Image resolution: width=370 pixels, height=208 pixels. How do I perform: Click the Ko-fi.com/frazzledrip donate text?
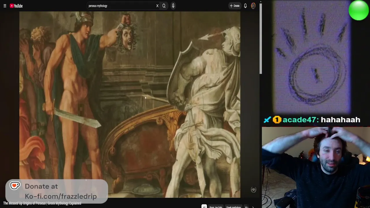click(x=61, y=196)
